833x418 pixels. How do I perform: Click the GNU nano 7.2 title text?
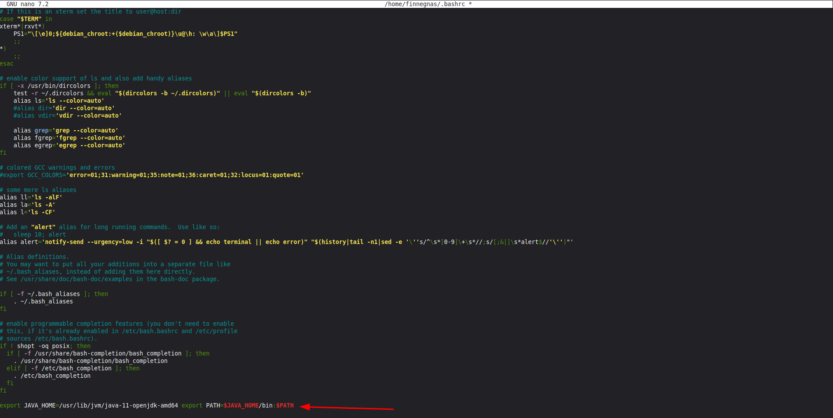(27, 4)
